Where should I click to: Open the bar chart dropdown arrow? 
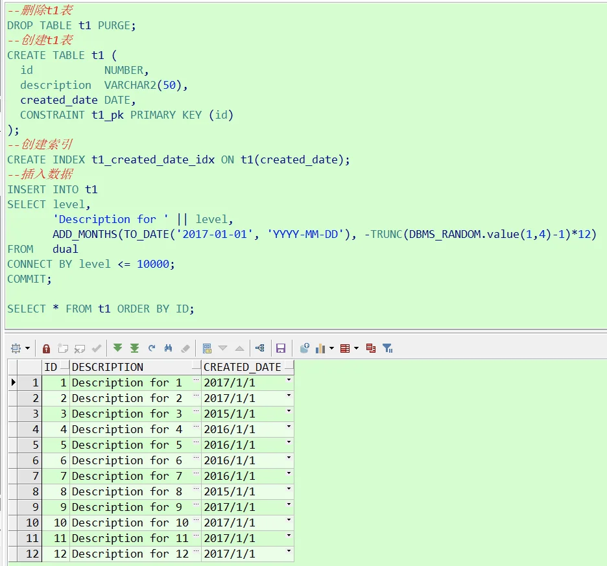click(331, 348)
